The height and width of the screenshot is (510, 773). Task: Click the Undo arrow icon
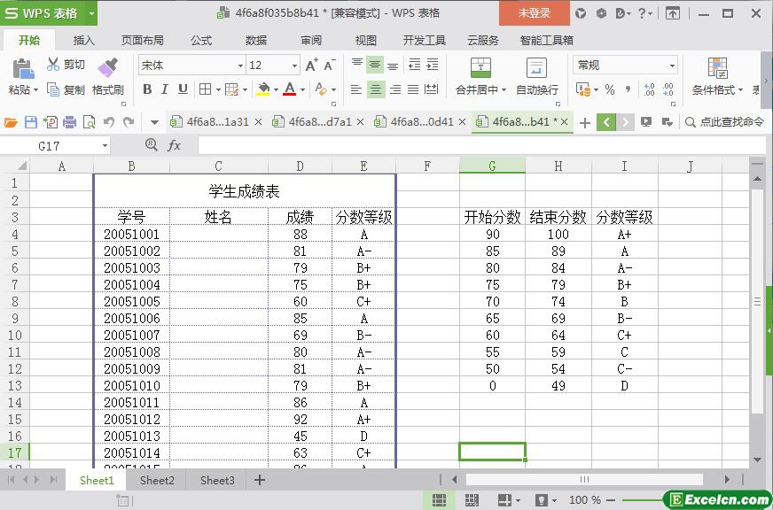coord(109,122)
